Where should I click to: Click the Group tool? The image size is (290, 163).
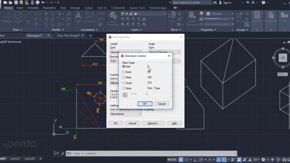pyautogui.click(x=240, y=17)
